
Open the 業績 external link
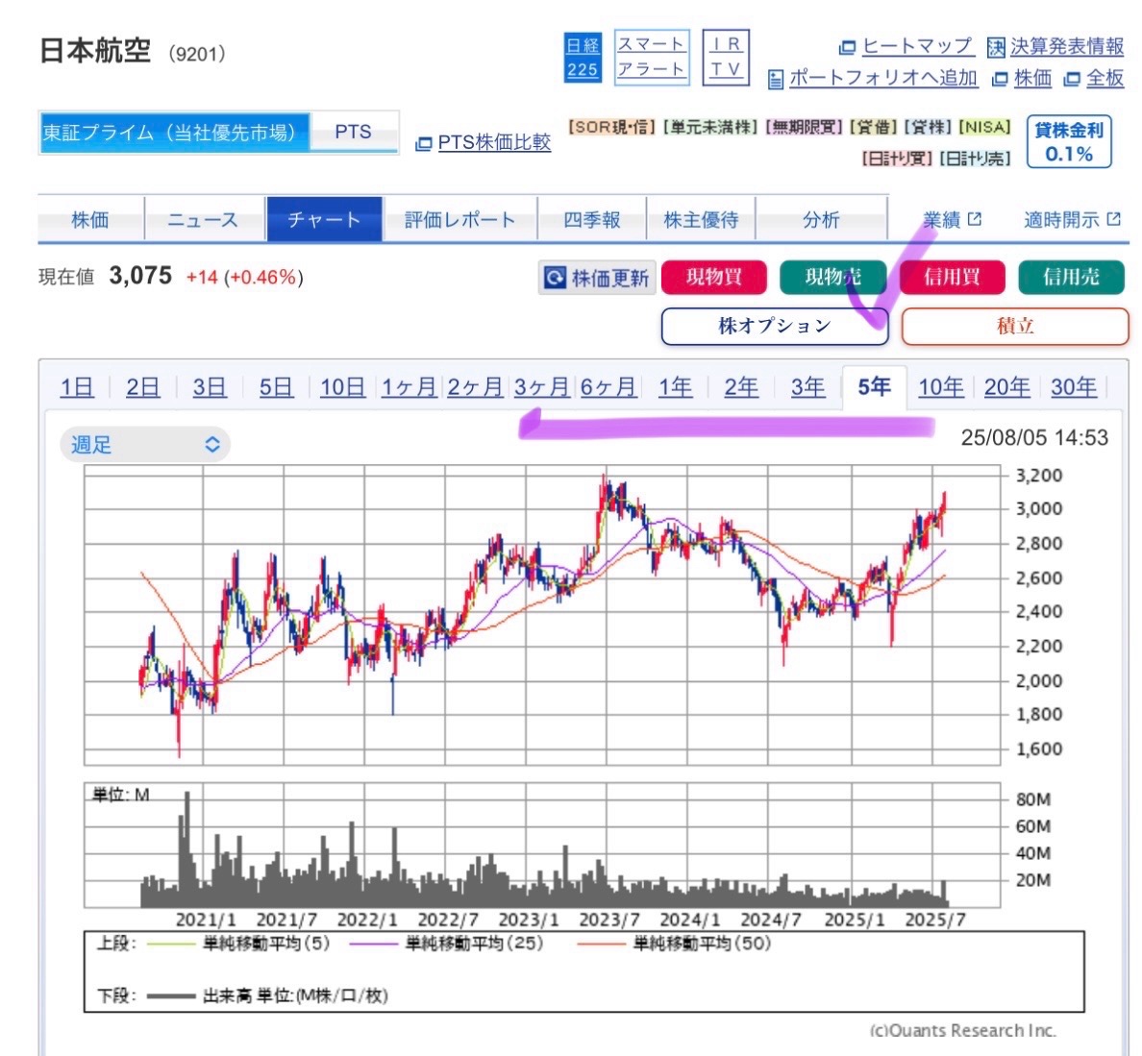click(x=952, y=220)
